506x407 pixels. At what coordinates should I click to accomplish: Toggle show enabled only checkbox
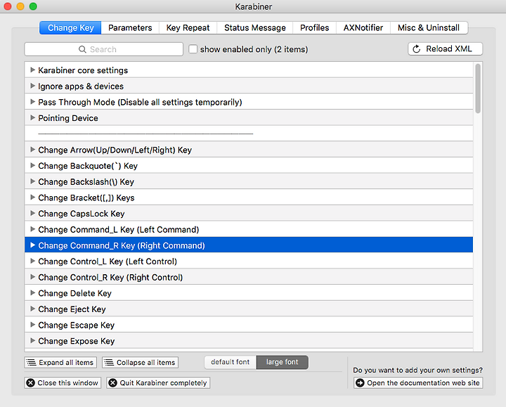pos(193,49)
